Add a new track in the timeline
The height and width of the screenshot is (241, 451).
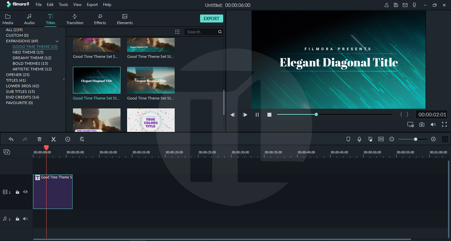(7, 152)
